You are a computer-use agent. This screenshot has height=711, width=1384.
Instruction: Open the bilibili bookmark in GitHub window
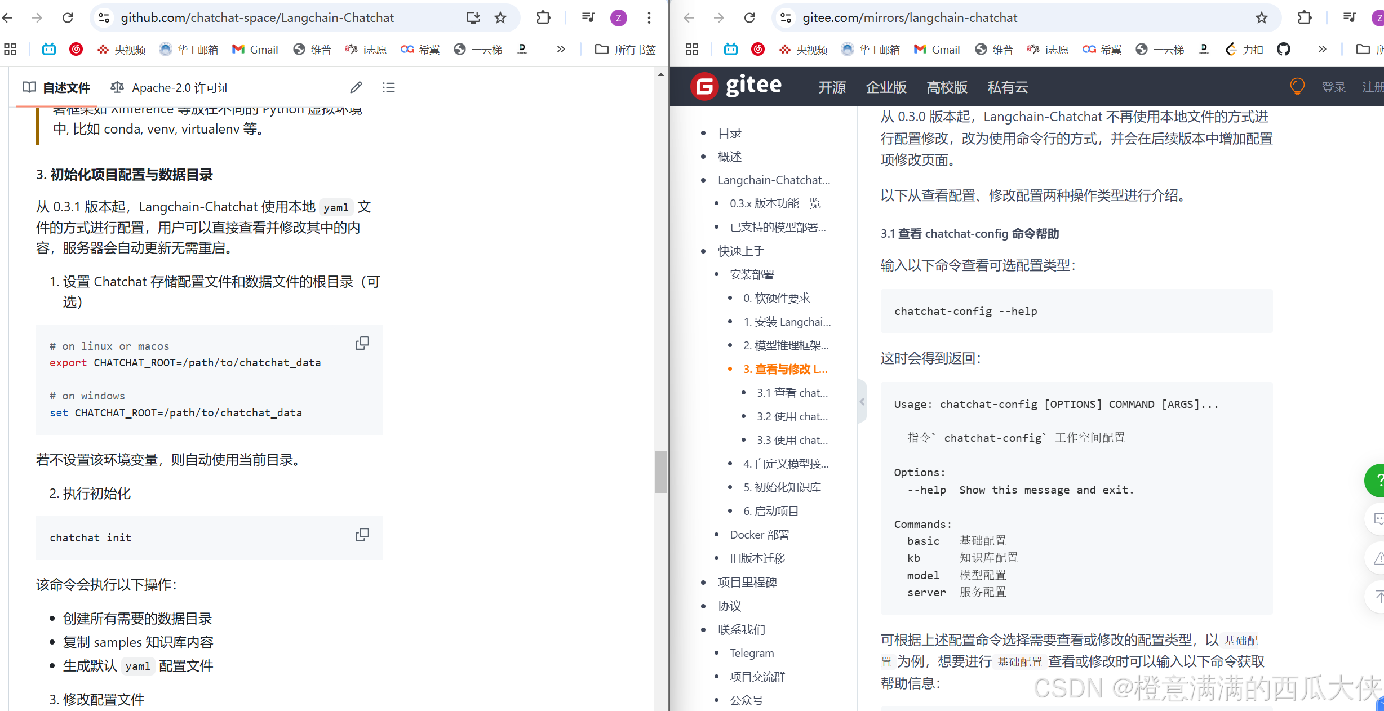point(49,49)
